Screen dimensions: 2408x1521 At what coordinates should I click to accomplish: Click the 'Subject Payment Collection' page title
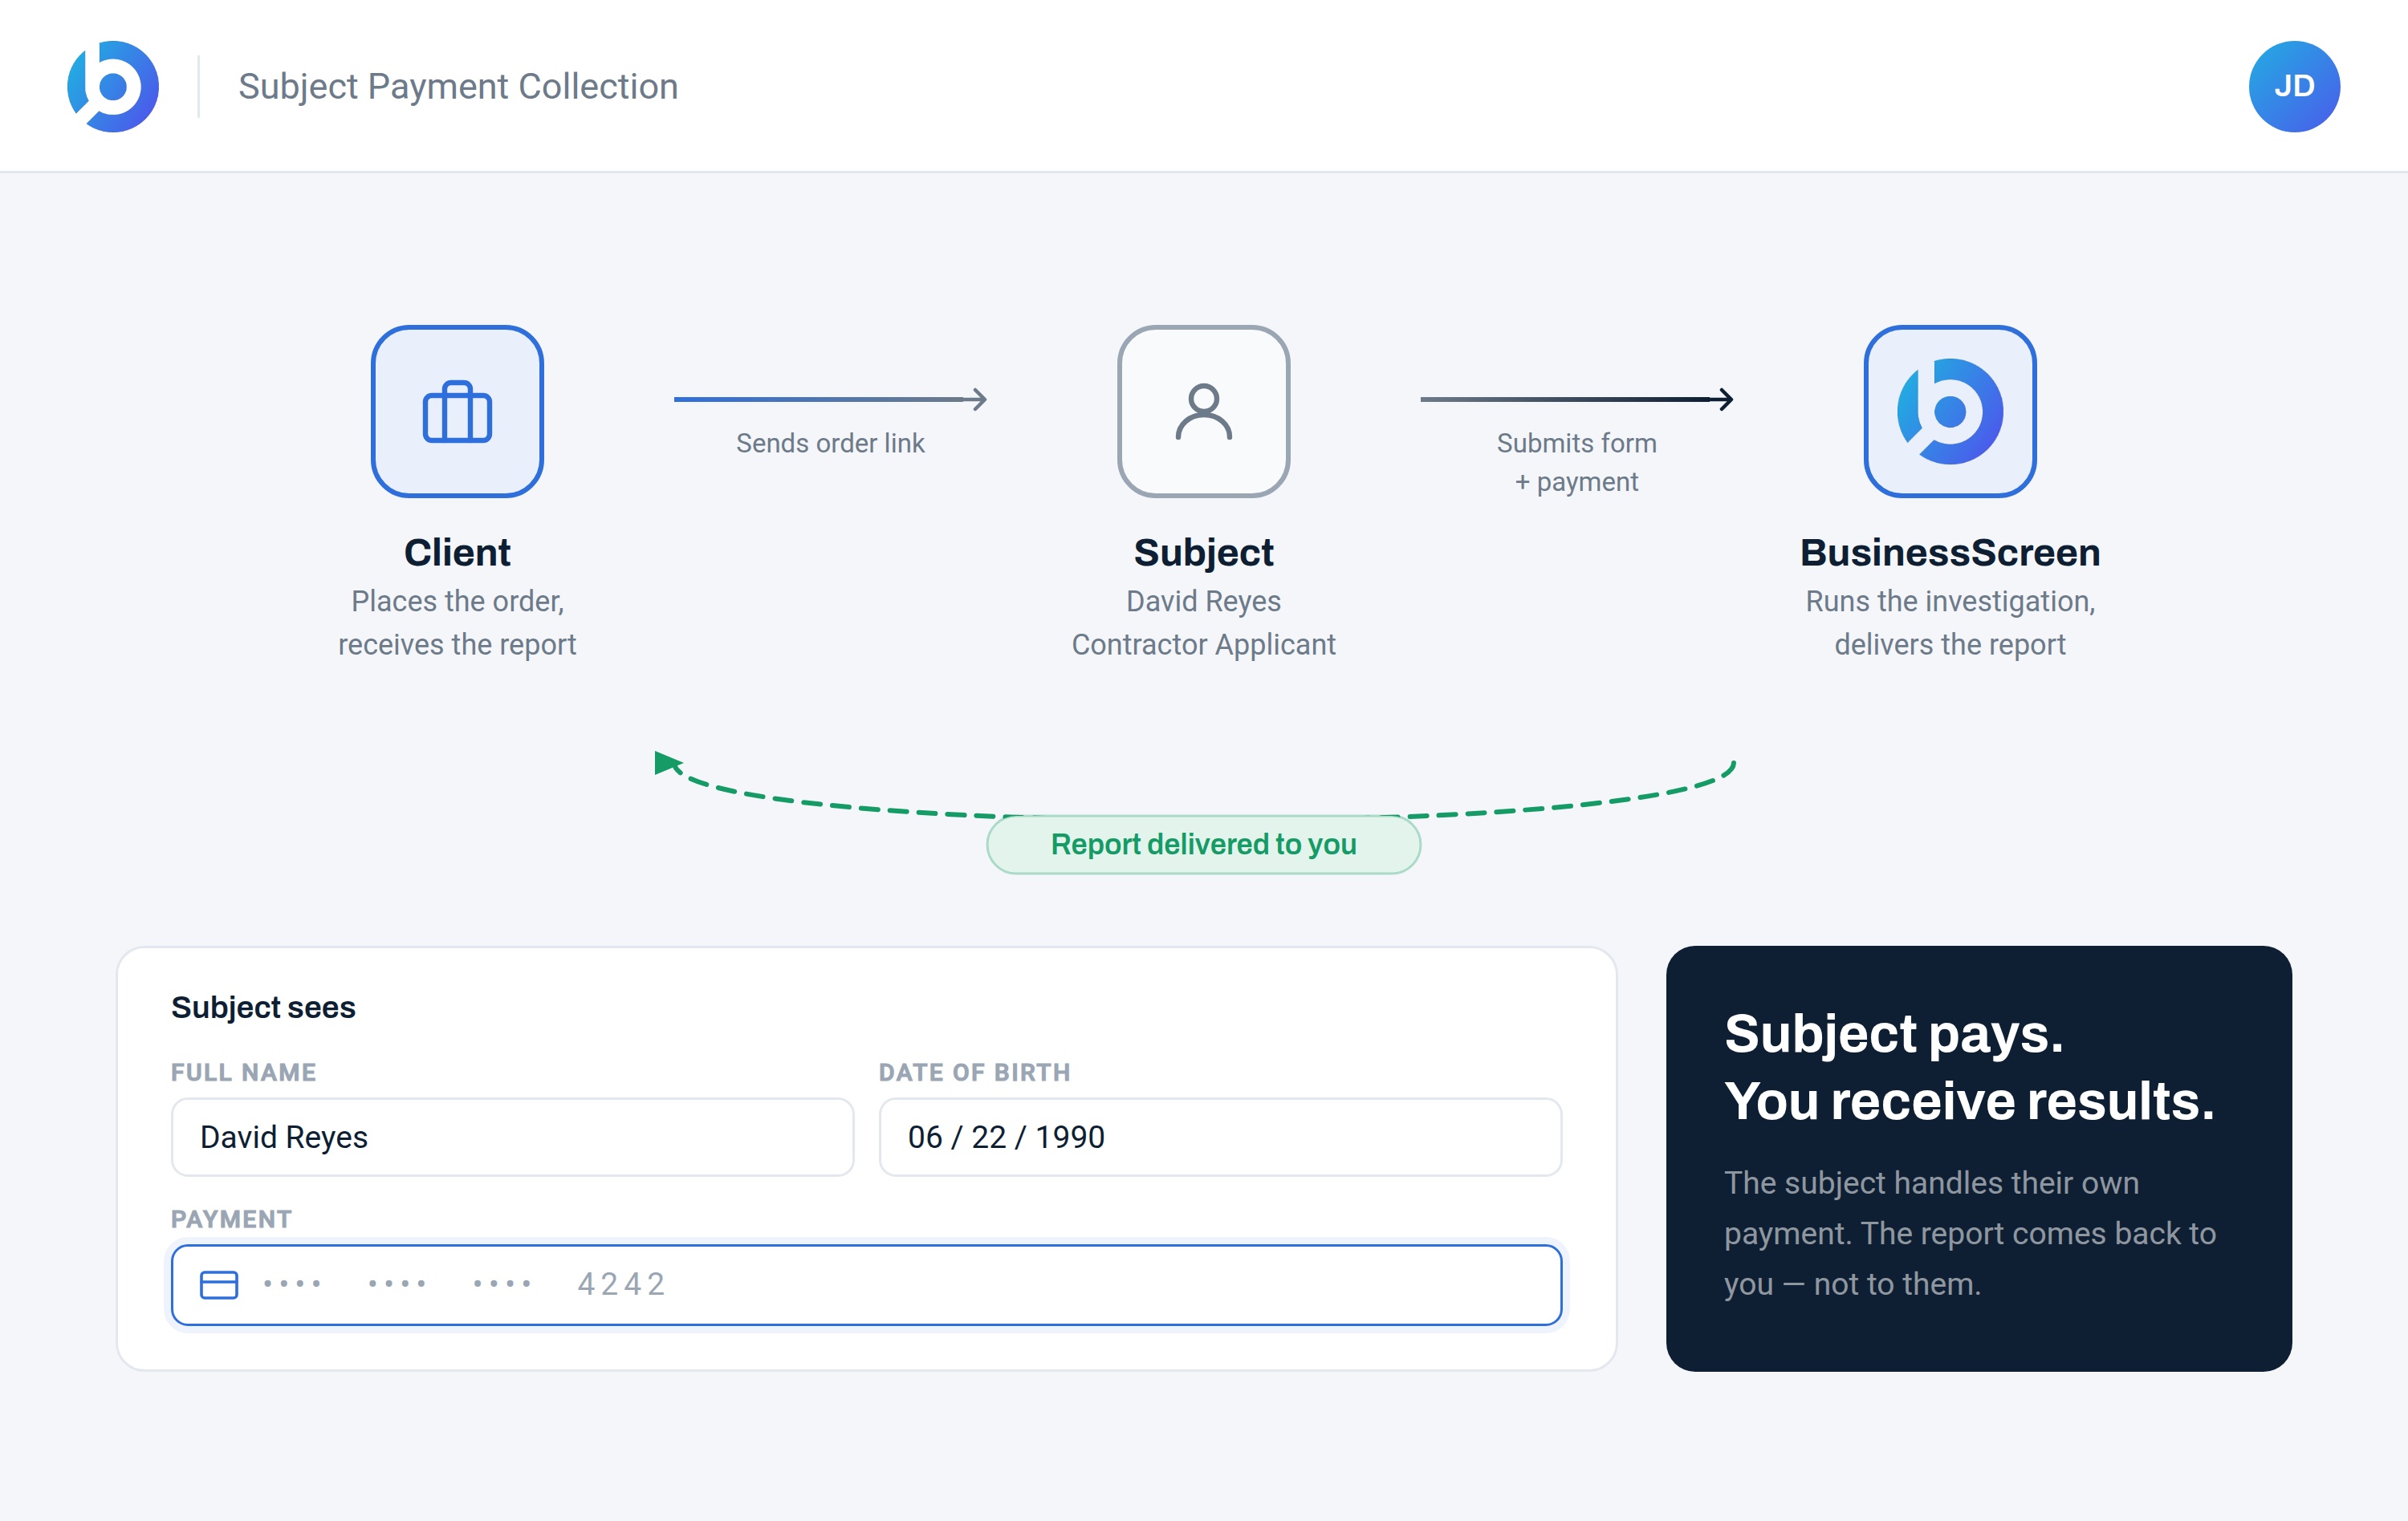(458, 86)
